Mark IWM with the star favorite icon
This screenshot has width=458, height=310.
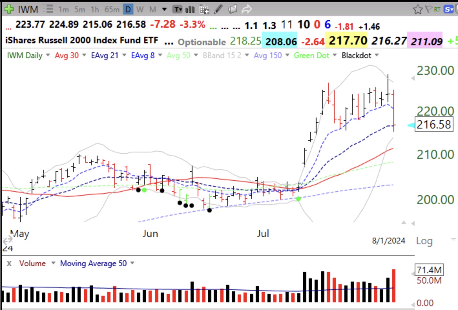tap(418, 9)
